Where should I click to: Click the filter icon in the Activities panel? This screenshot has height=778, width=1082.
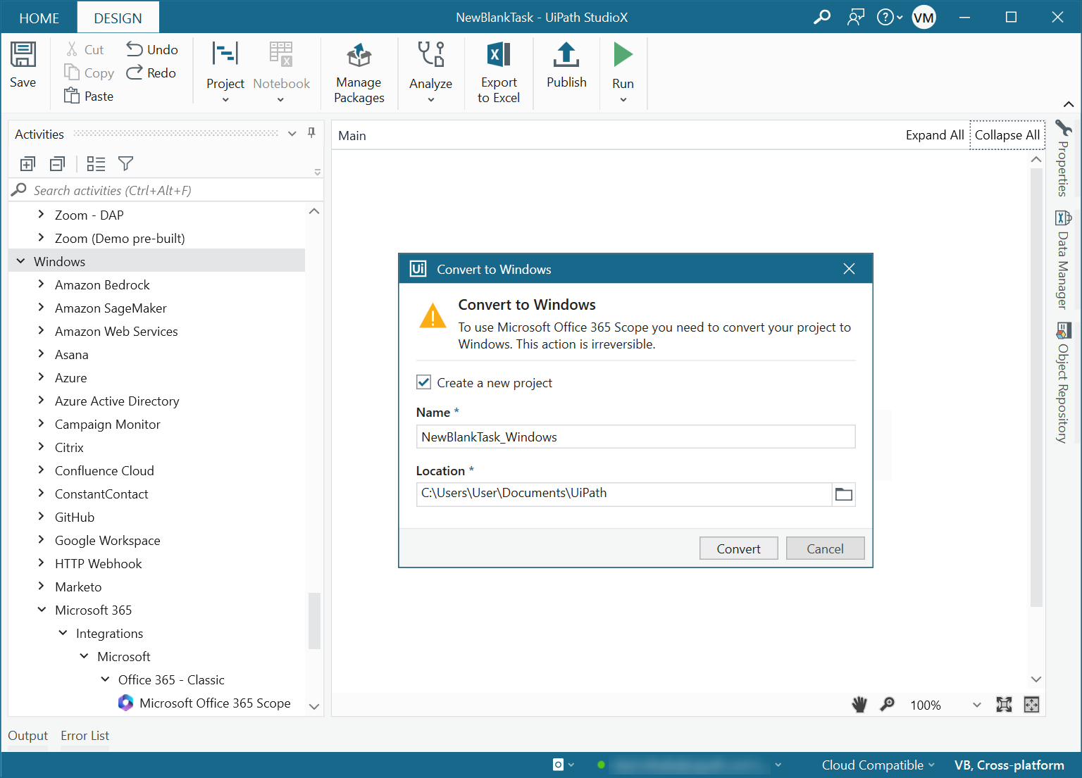[x=125, y=164]
